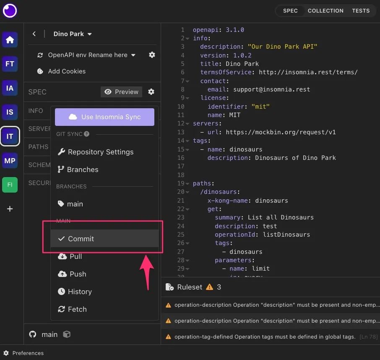The height and width of the screenshot is (360, 380).
Task: Switch to the MP organization icon
Action: (10, 161)
